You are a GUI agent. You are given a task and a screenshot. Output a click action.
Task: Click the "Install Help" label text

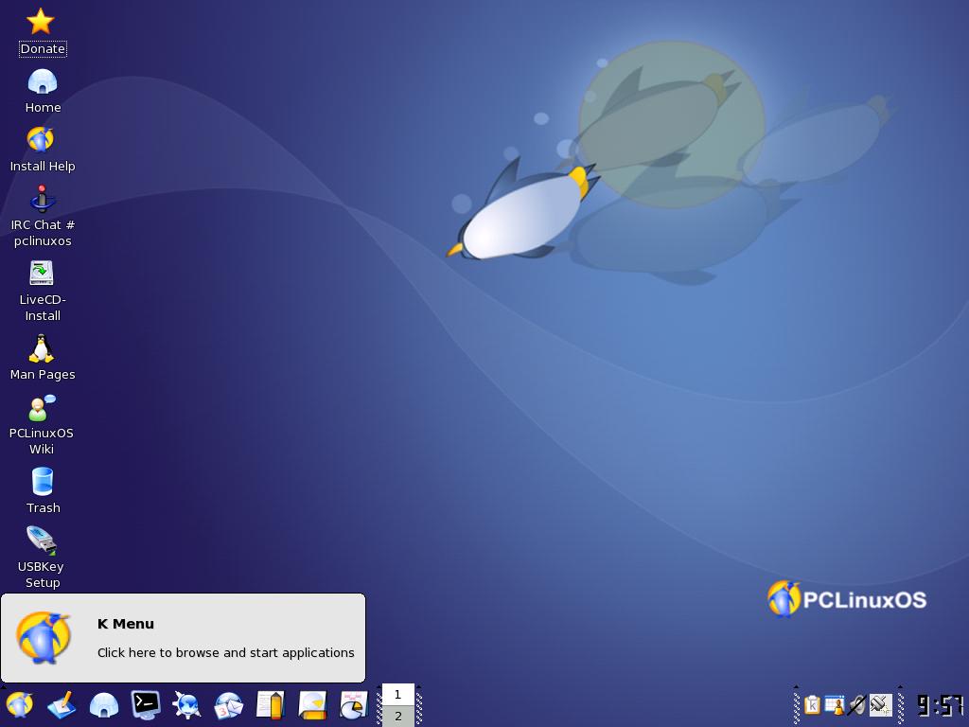tap(43, 167)
